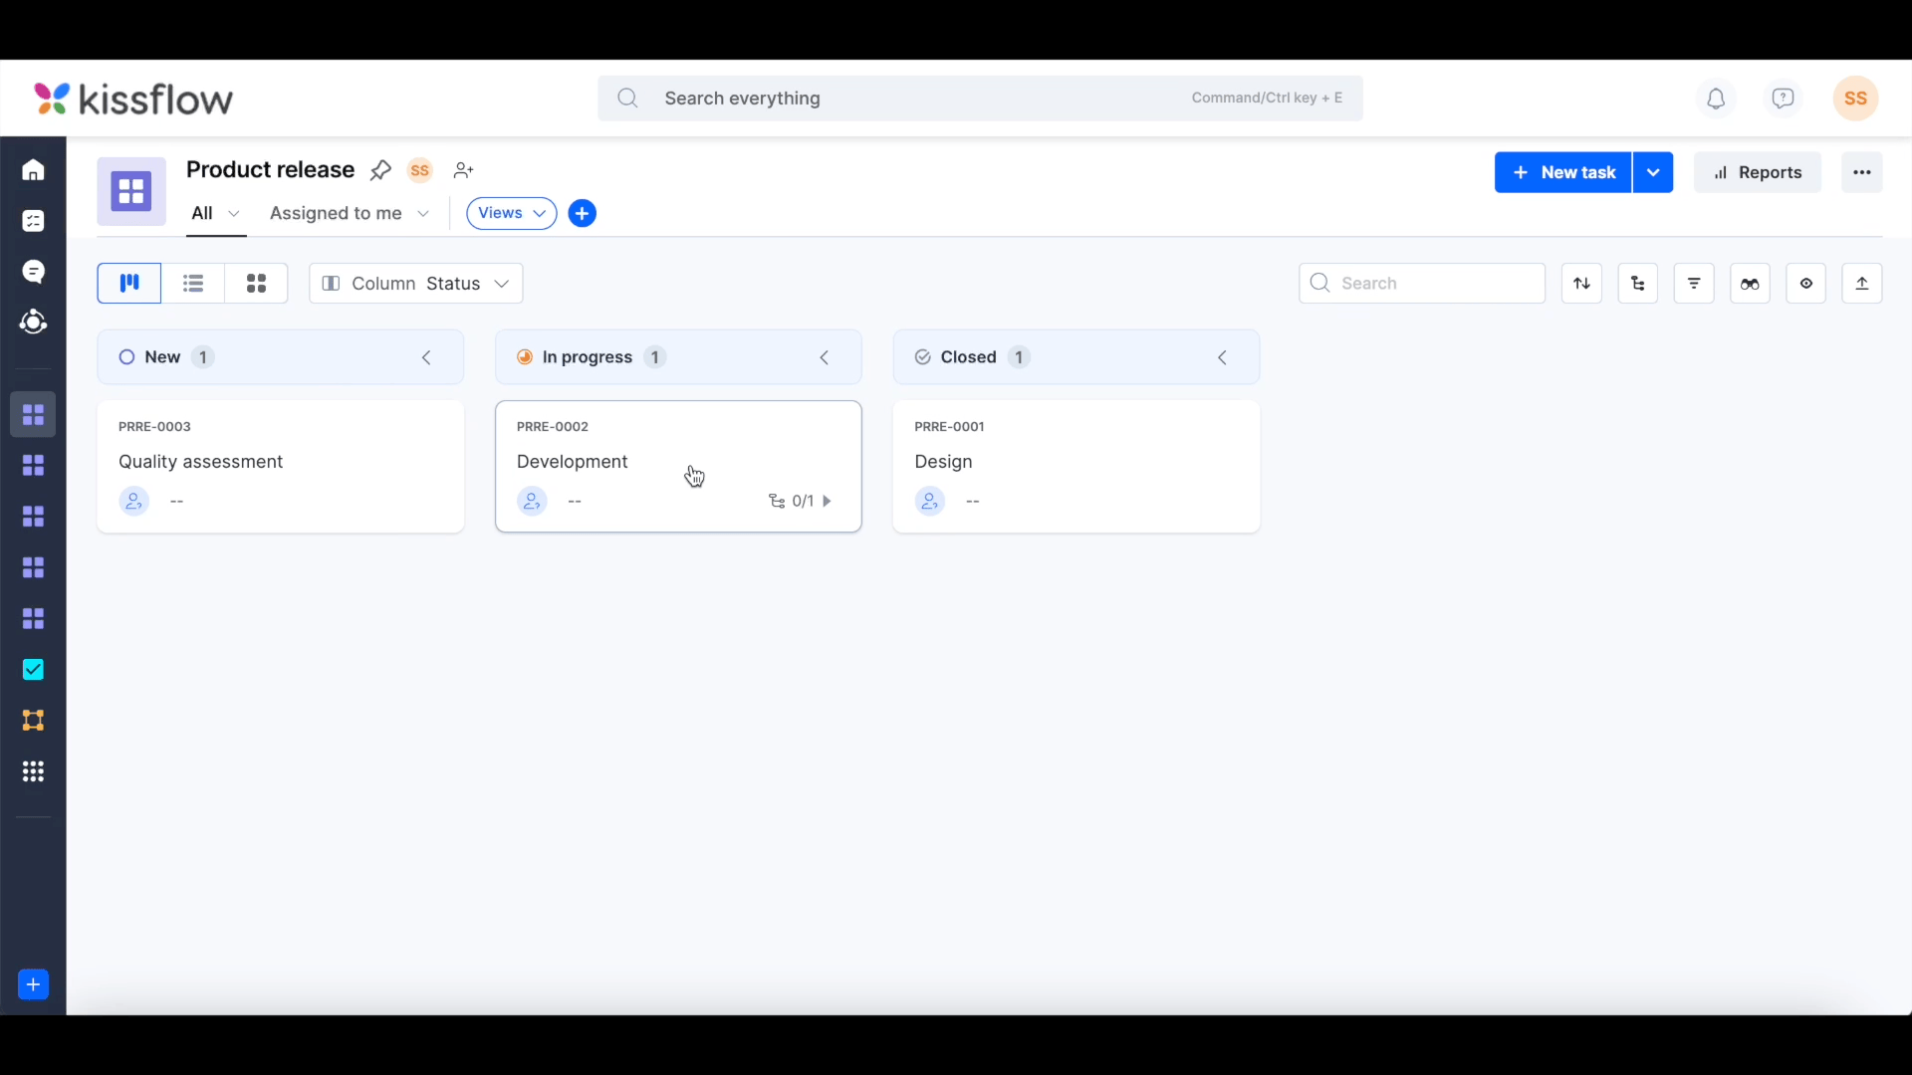Screen dimensions: 1912x1075
Task: Open the teal checkbox app icon in sidebar
Action: 33,670
